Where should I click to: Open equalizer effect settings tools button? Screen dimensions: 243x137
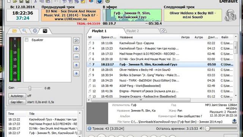tap(76, 40)
